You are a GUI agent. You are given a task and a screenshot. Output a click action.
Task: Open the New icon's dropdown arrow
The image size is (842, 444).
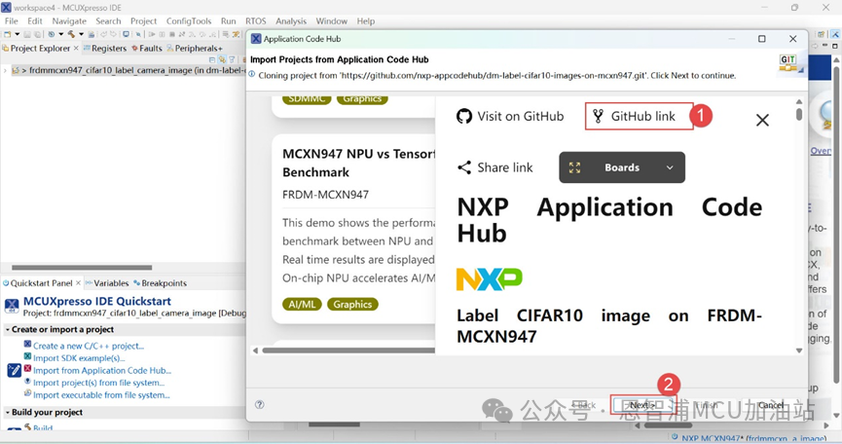click(x=18, y=34)
